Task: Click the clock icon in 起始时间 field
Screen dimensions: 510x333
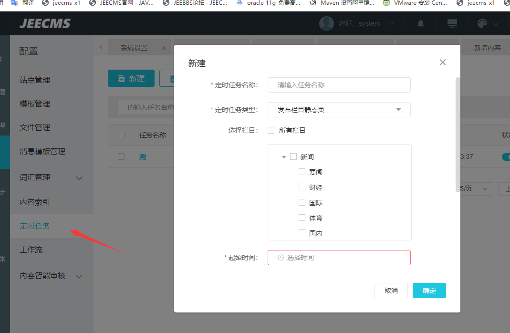Action: [281, 258]
